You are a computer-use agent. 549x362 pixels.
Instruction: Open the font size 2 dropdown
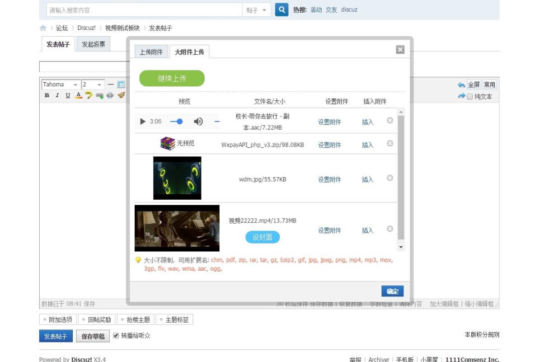click(x=93, y=85)
